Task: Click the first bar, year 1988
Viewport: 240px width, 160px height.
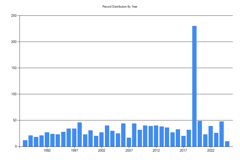Action: (25, 143)
